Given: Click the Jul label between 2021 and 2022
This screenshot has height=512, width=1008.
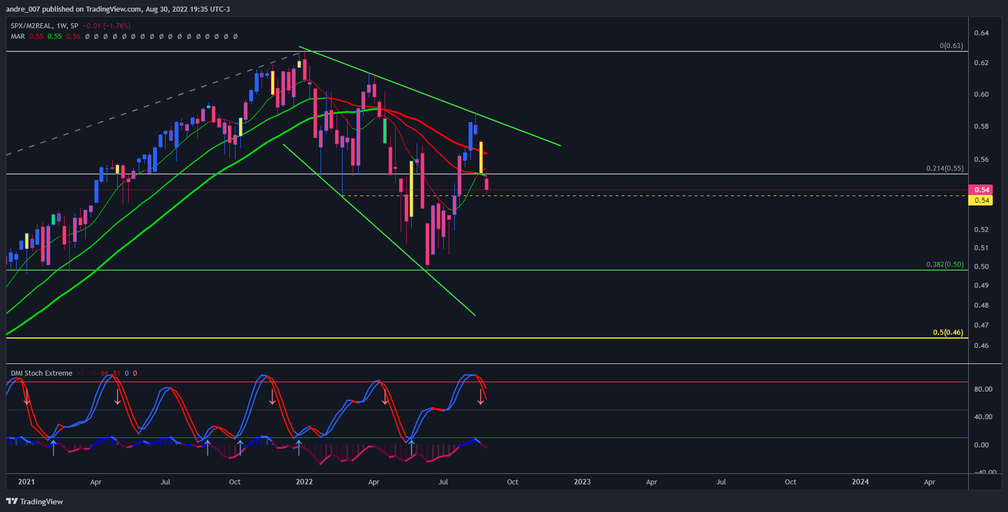Looking at the screenshot, I should [165, 482].
